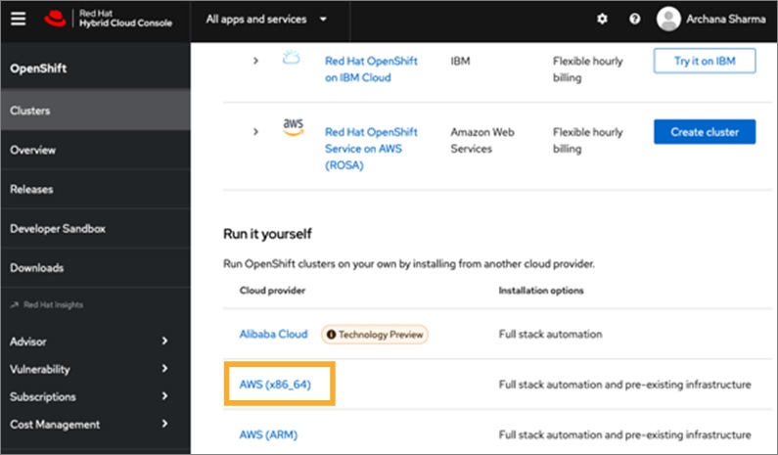The image size is (778, 455).
Task: Expand the Subscriptions menu chevron
Action: [164, 396]
